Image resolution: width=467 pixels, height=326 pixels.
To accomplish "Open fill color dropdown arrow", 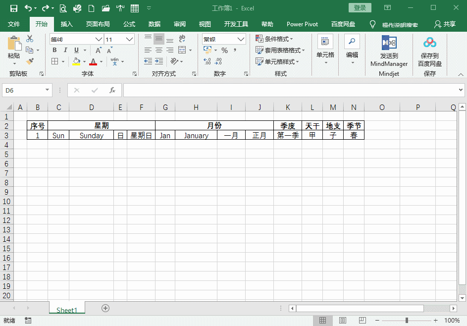I will (85, 62).
